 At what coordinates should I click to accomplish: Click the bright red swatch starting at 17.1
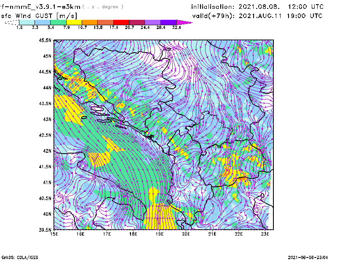pos(121,22)
